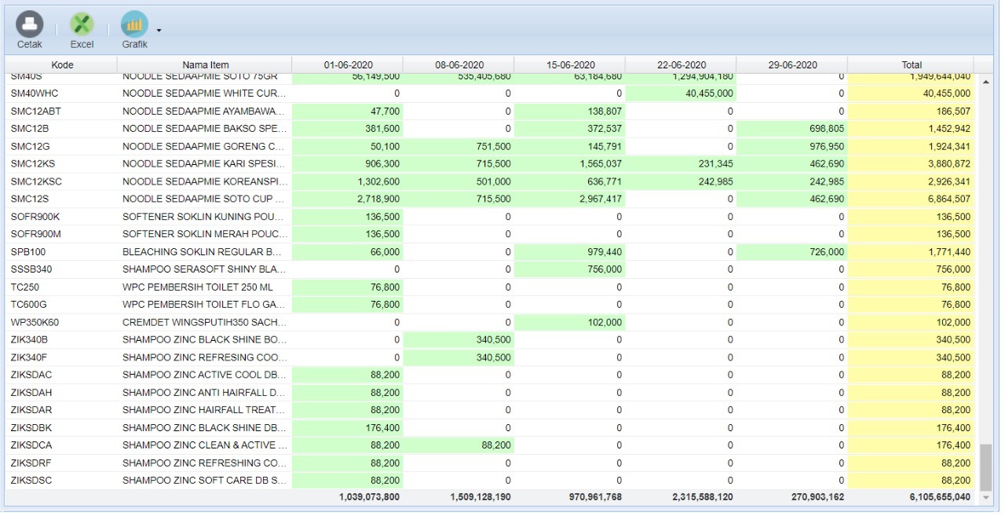The width and height of the screenshot is (1005, 516).
Task: Sort by the Kode column header
Action: [x=62, y=65]
